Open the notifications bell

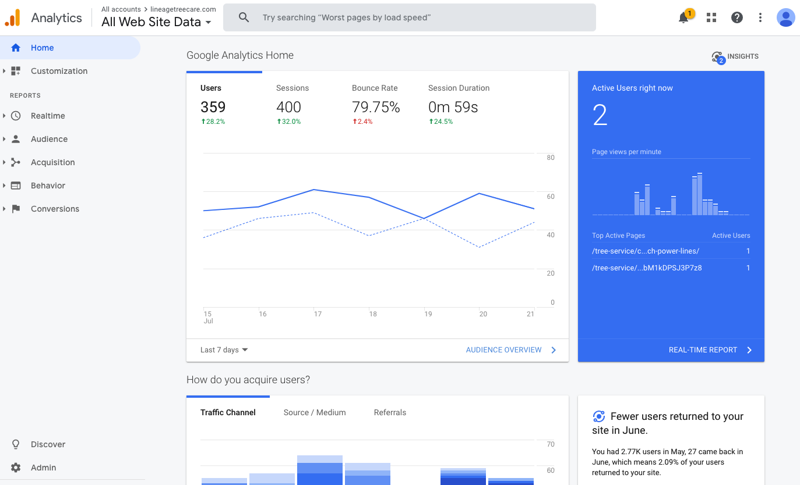[683, 17]
